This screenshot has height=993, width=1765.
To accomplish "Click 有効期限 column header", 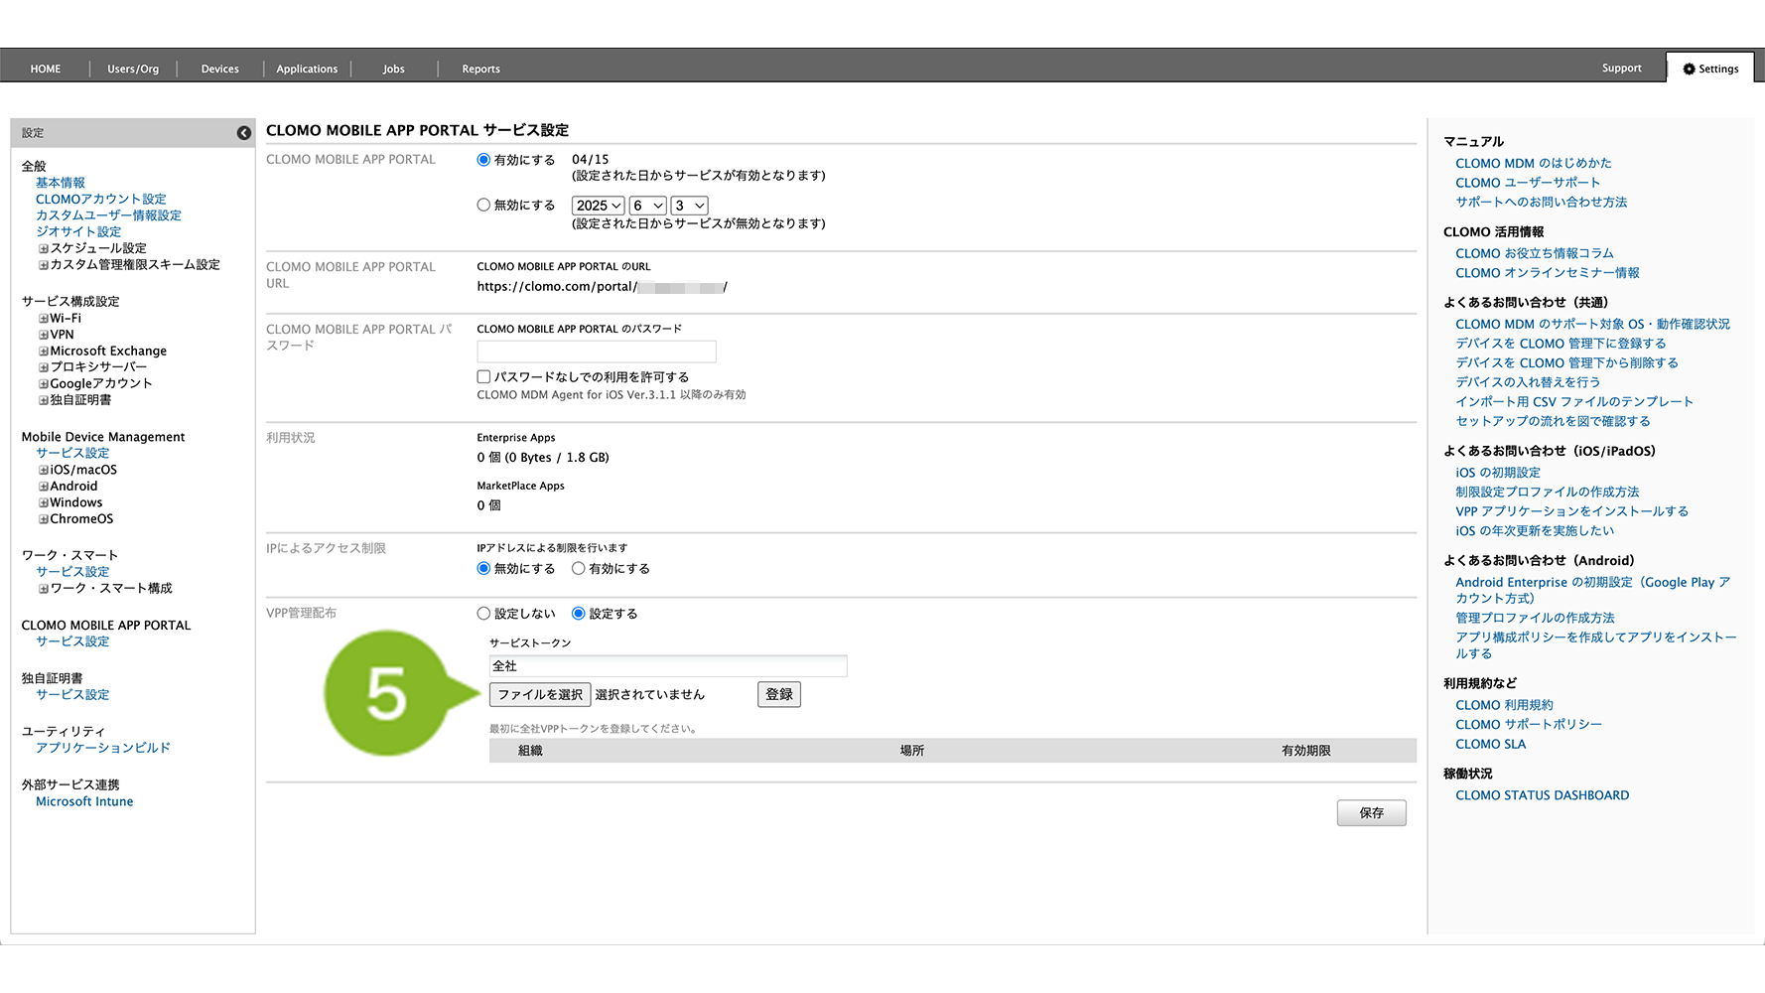I will [x=1305, y=751].
